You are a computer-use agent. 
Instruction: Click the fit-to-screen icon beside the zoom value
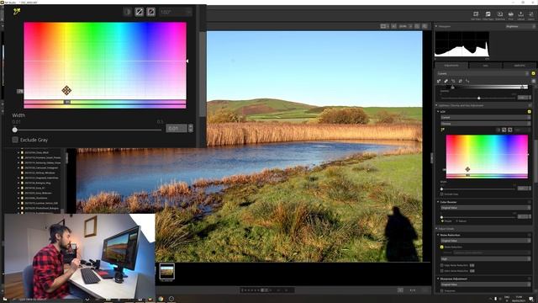click(417, 26)
